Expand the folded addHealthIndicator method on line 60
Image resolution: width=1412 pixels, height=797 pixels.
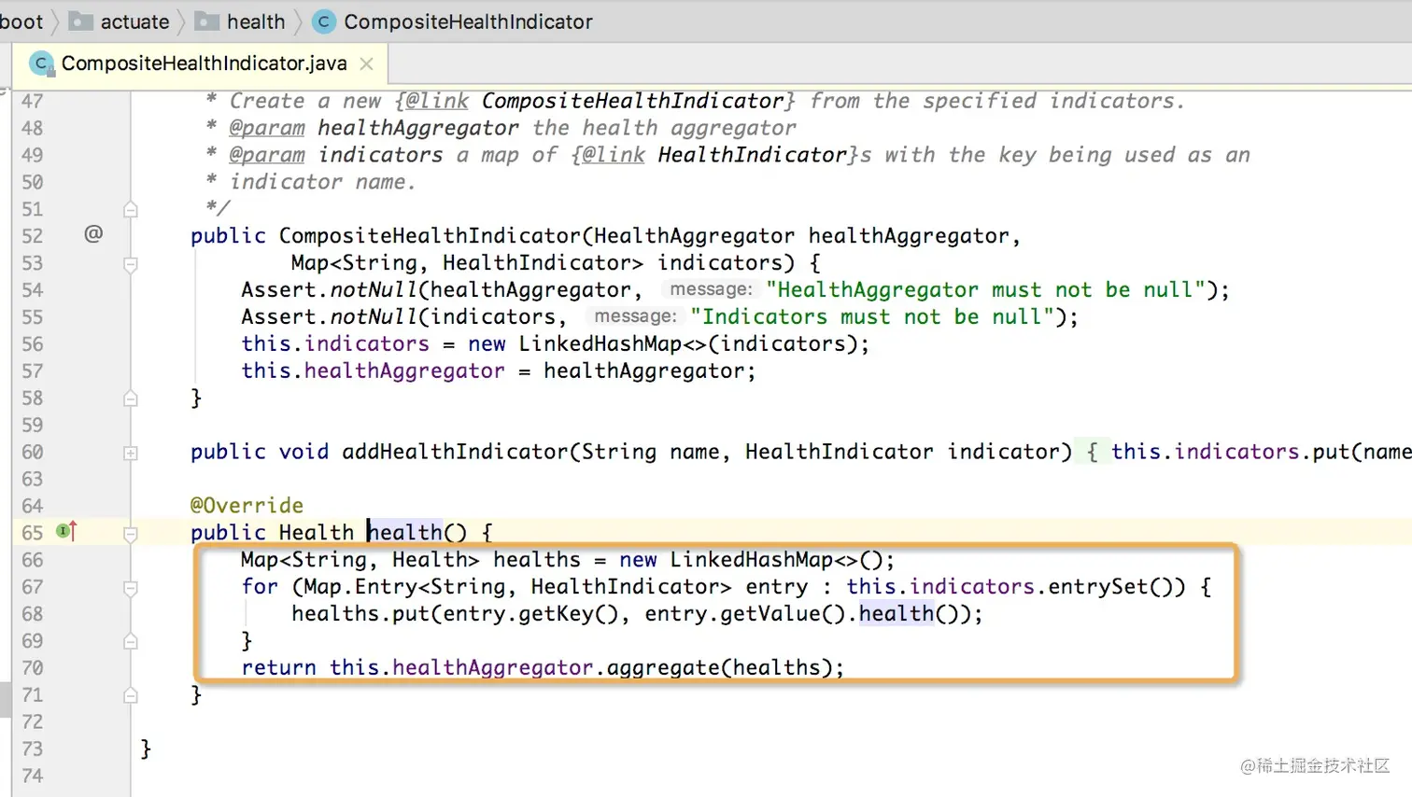(x=131, y=454)
